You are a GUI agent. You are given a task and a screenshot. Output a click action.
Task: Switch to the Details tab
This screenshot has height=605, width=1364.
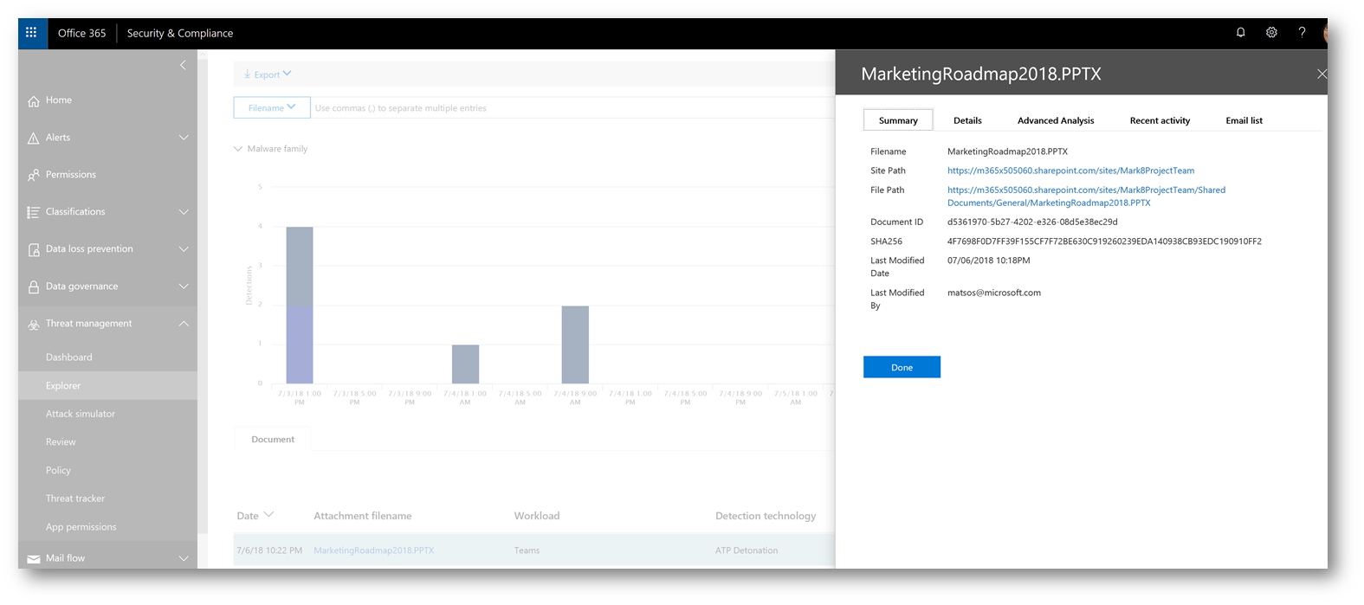pyautogui.click(x=967, y=120)
